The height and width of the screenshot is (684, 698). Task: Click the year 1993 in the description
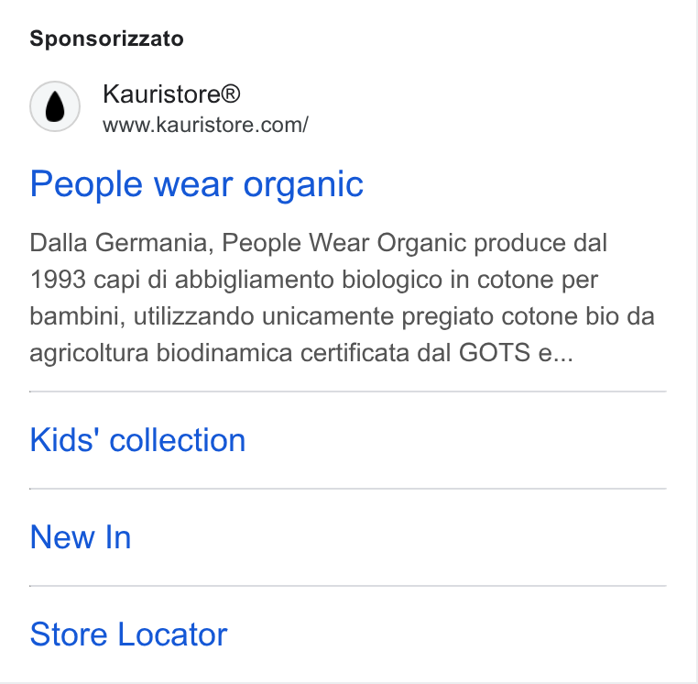point(58,280)
